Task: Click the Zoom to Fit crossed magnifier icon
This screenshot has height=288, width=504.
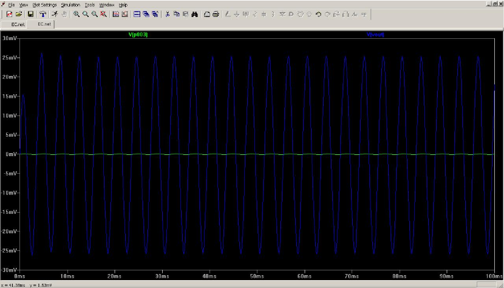Action: (x=104, y=13)
